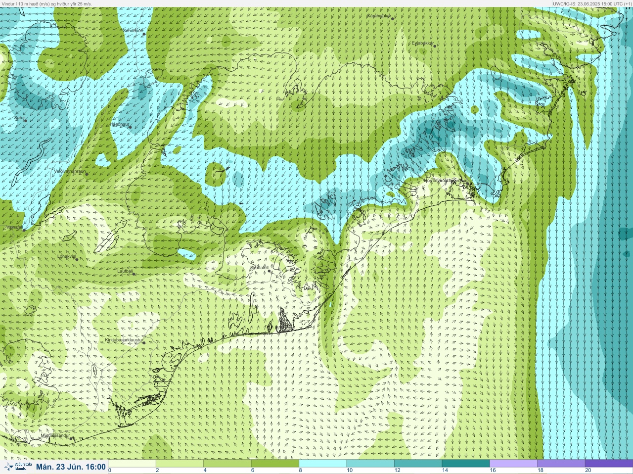Click the Laufbali station label
The height and width of the screenshot is (474, 633).
125,271
